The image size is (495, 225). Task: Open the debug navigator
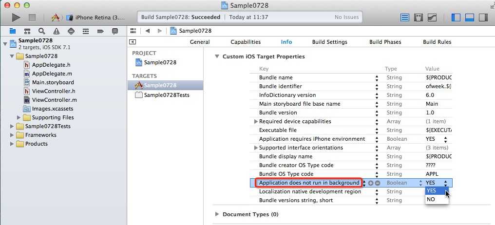coord(86,31)
